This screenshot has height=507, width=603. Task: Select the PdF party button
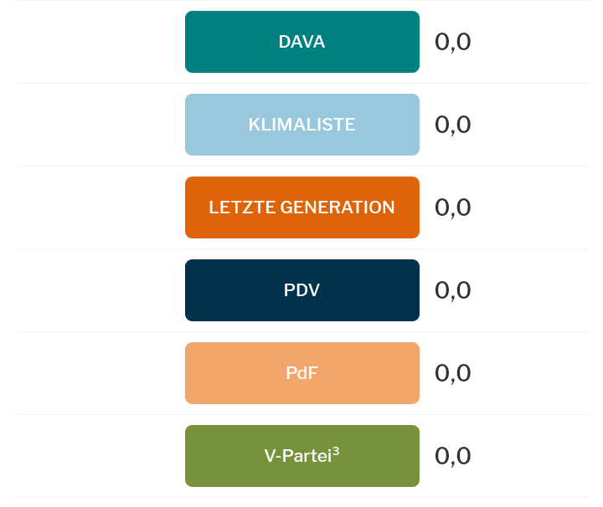301,373
